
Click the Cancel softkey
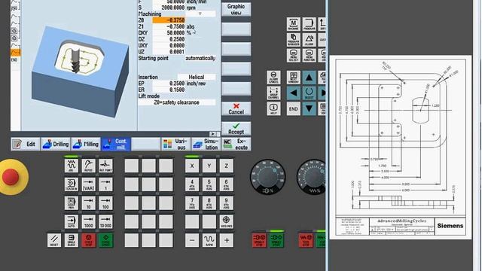(x=236, y=108)
